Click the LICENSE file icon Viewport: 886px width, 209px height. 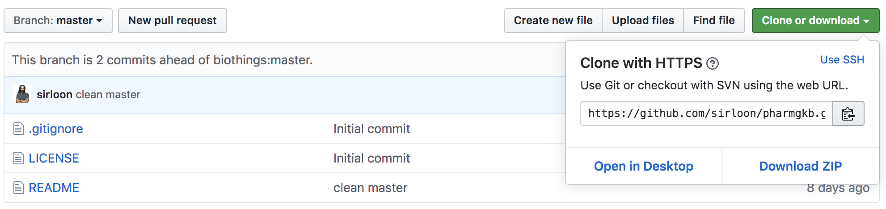click(x=18, y=158)
